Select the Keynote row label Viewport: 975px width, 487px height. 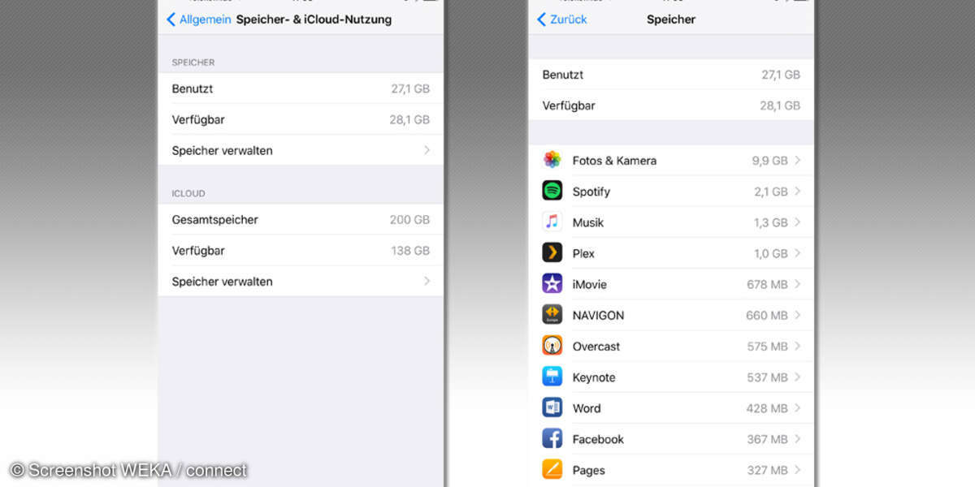594,377
